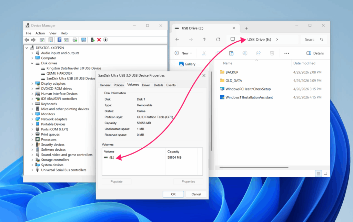Image resolution: width=353 pixels, height=222 pixels.
Task: Click the horizontal scrollbar in file list
Action: (x=254, y=168)
